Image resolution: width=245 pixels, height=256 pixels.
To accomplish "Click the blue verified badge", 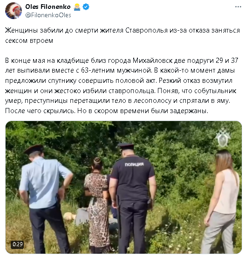I will (x=86, y=7).
